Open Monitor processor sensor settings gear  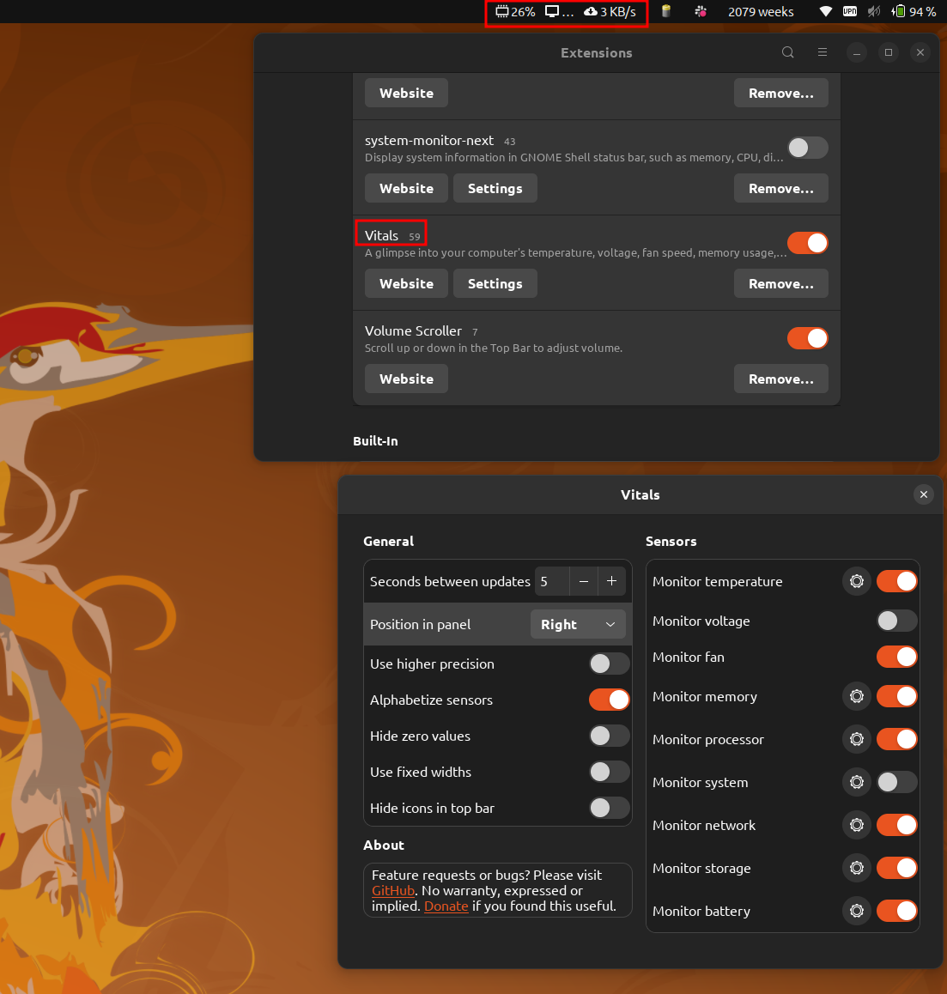(856, 739)
